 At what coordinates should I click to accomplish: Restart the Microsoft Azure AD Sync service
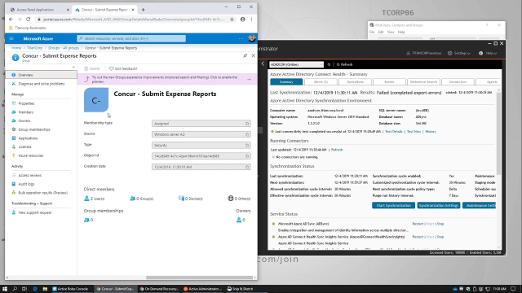[418, 224]
